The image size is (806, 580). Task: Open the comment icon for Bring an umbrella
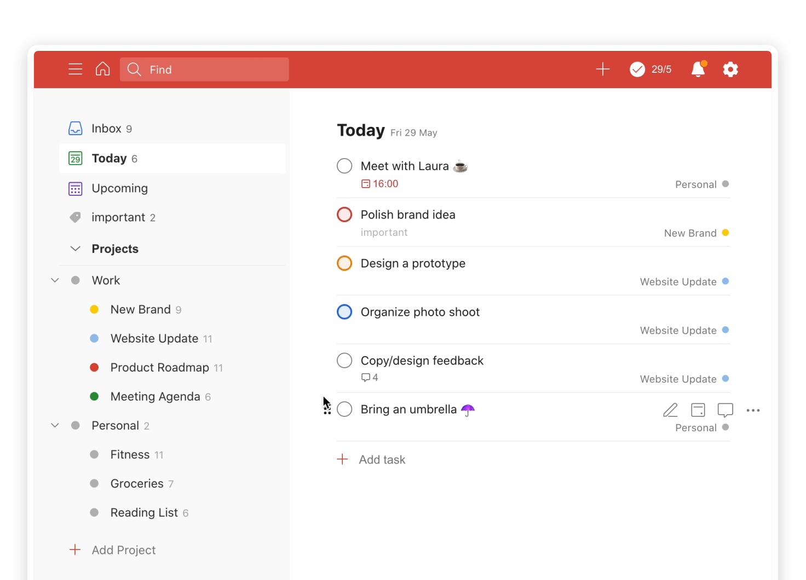725,410
